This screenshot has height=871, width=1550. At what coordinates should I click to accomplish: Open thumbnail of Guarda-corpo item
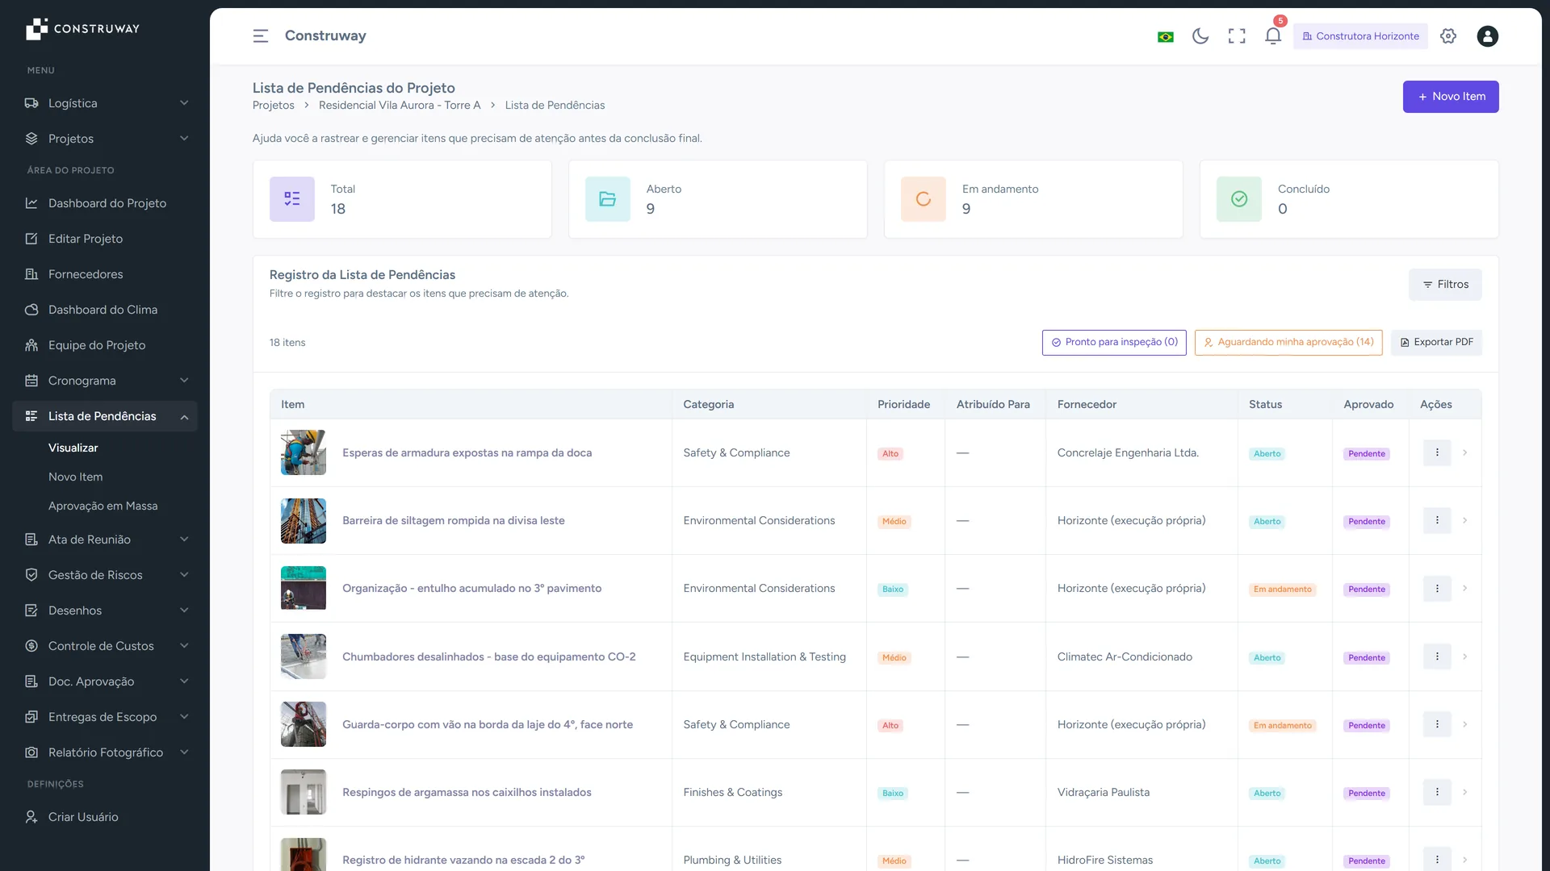click(304, 724)
